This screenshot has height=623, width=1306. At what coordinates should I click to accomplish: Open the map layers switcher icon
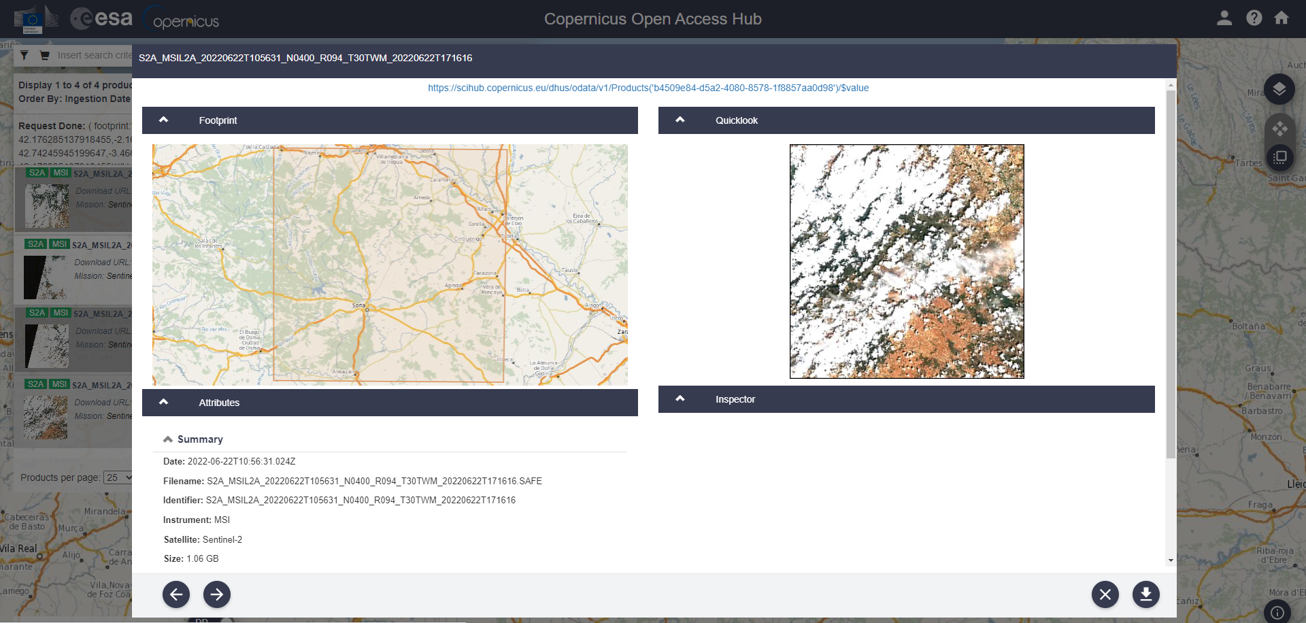tap(1279, 89)
